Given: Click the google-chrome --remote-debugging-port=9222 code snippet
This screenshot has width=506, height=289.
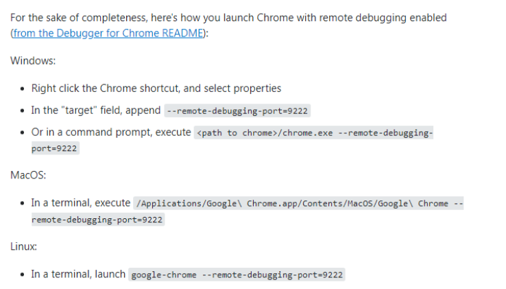Looking at the screenshot, I should click(x=237, y=275).
